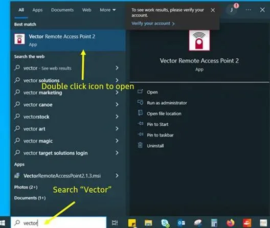Open File Explorer on the taskbar
Screen dimensions: 270x228
tap(148, 223)
